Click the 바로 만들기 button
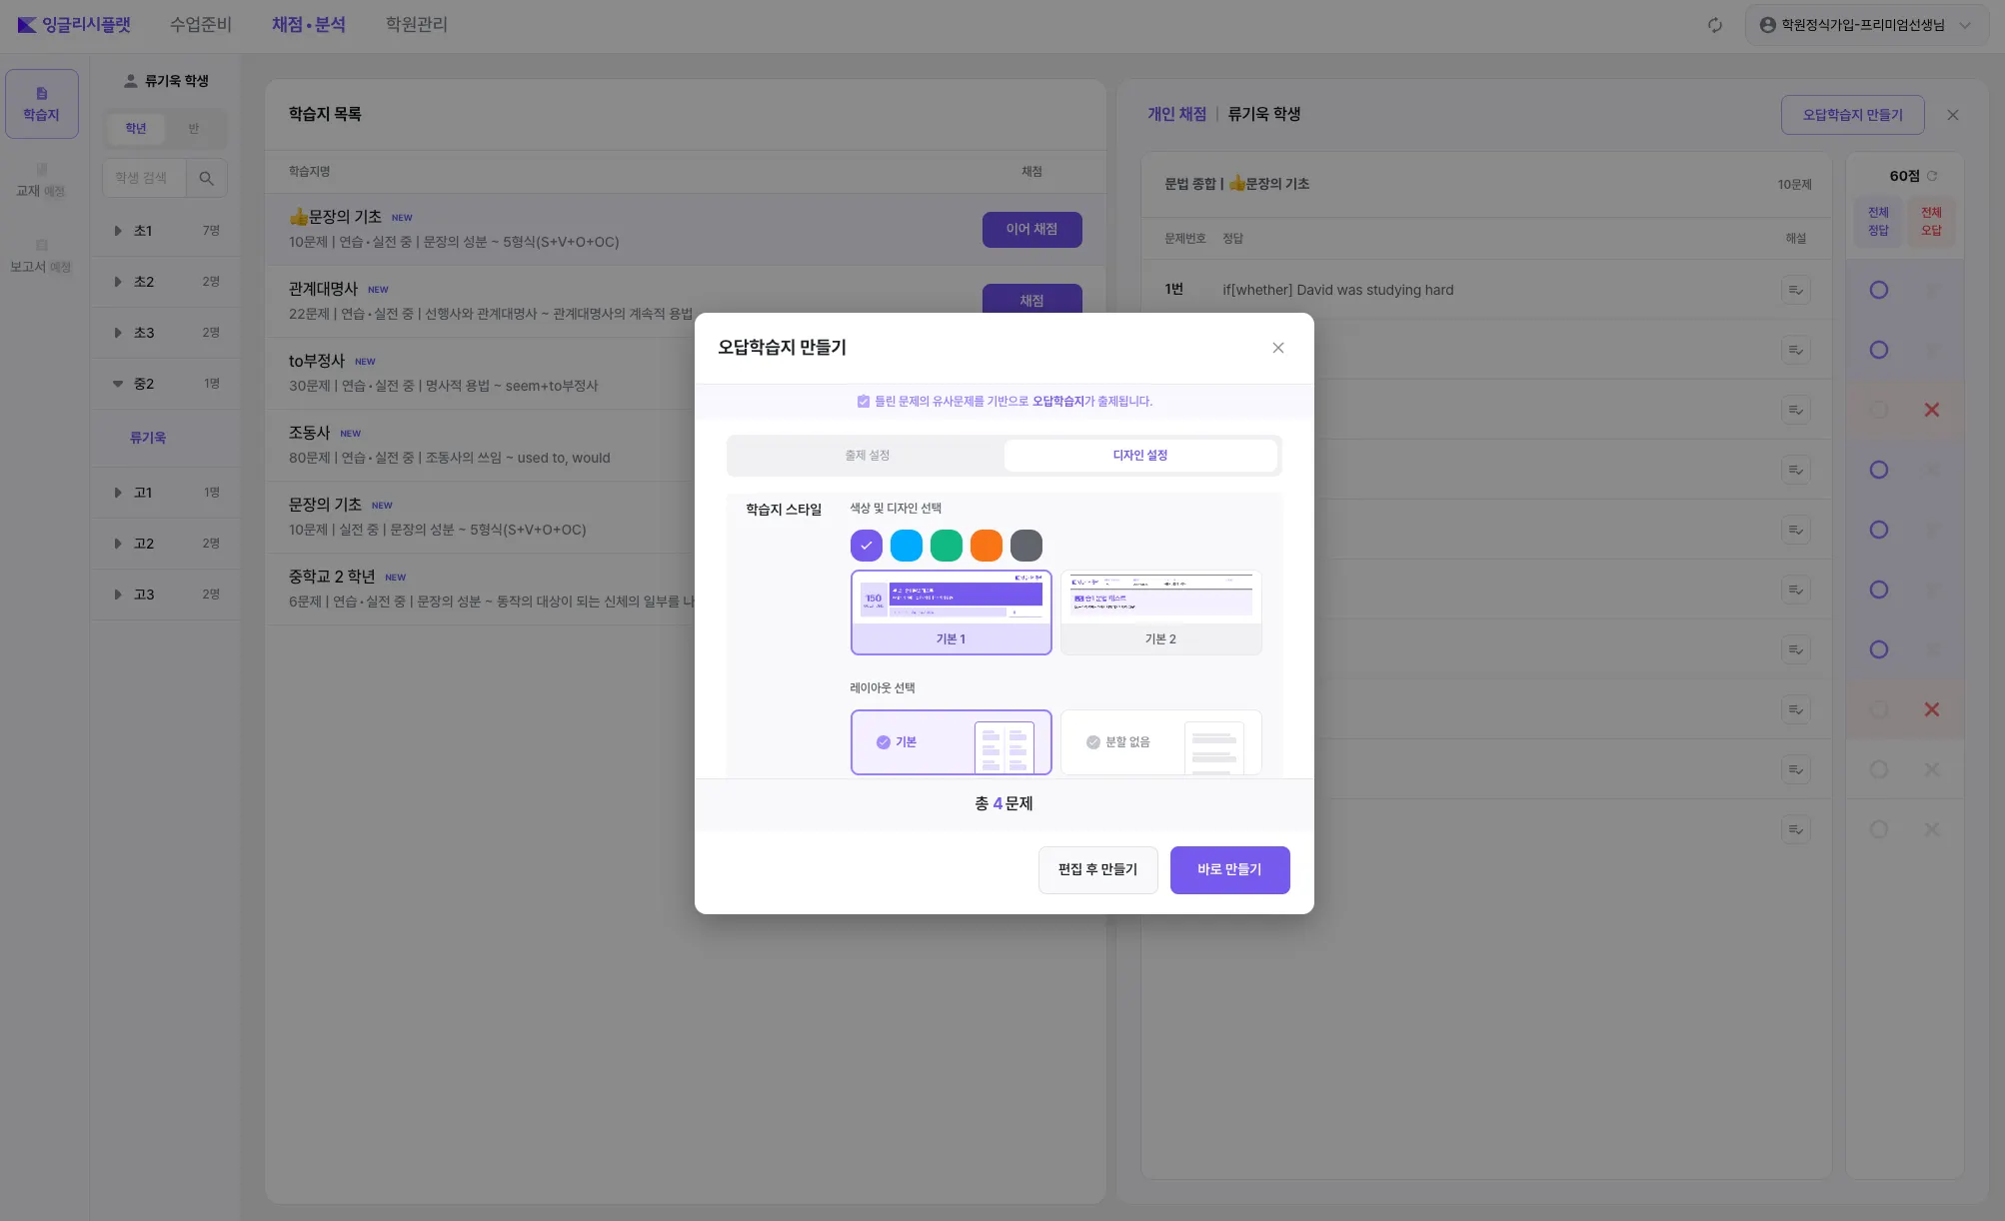 [x=1228, y=869]
